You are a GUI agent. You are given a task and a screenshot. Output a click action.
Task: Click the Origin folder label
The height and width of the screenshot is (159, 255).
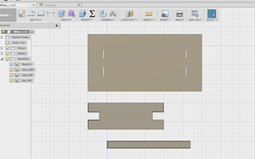[22, 48]
